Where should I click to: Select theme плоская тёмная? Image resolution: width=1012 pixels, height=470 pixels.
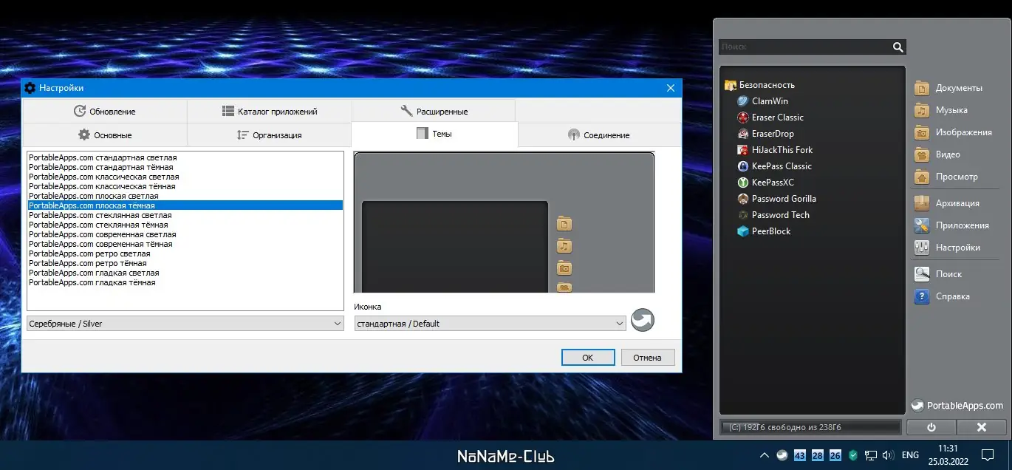185,205
